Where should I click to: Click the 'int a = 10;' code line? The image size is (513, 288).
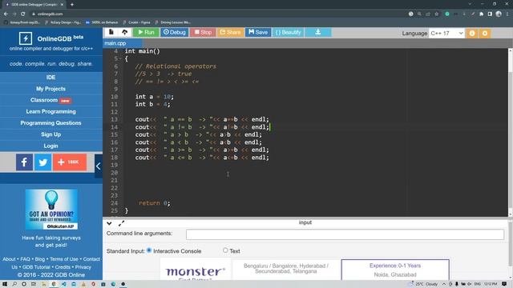click(x=155, y=97)
